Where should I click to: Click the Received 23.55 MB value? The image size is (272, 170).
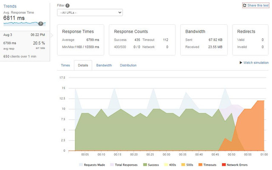pyautogui.click(x=215, y=47)
